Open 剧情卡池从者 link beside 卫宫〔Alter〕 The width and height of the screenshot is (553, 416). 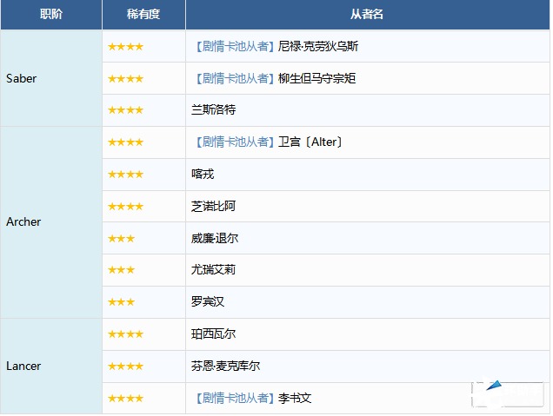click(233, 142)
